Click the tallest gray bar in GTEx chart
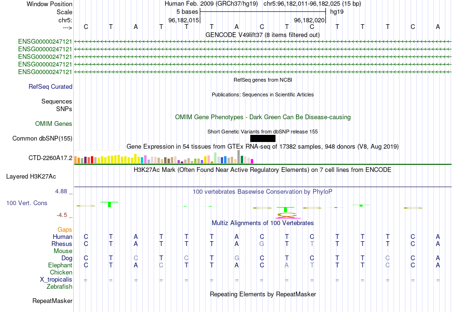 (x=238, y=157)
